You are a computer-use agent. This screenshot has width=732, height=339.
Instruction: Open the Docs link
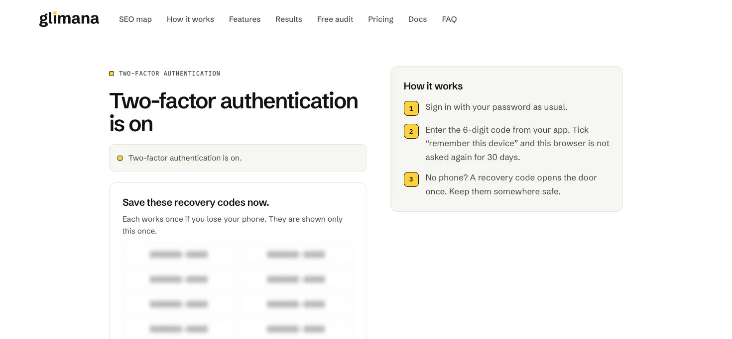coord(417,19)
